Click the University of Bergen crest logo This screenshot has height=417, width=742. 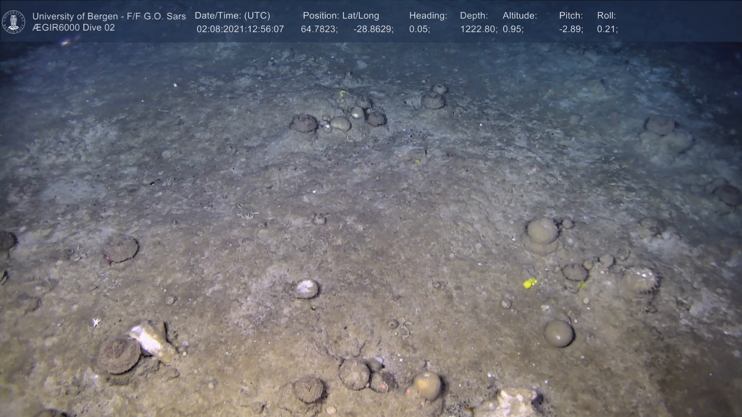pos(14,22)
